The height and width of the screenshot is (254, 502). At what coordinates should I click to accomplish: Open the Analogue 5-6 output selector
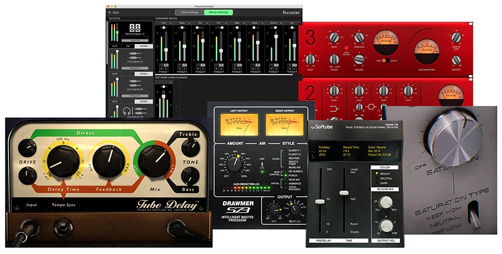pyautogui.click(x=135, y=95)
